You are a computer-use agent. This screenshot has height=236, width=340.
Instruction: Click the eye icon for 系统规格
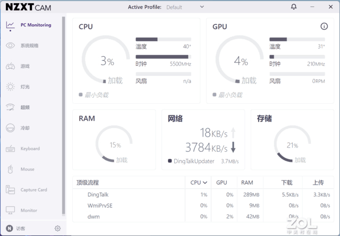[11, 46]
